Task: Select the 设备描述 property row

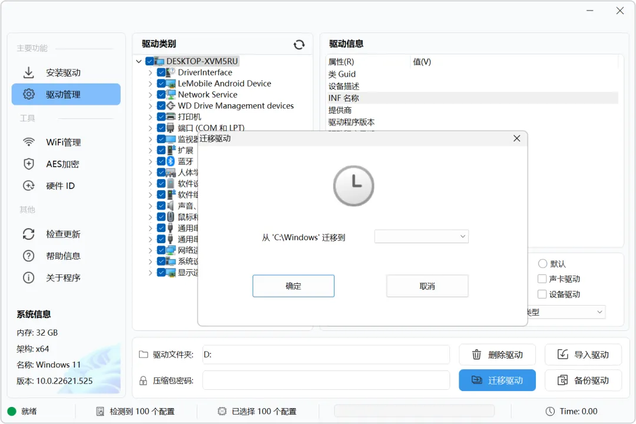Action: point(472,86)
